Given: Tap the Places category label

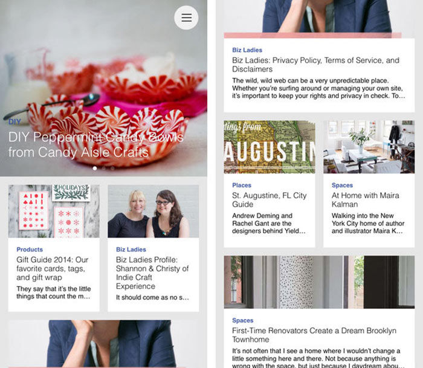Looking at the screenshot, I should (x=242, y=186).
